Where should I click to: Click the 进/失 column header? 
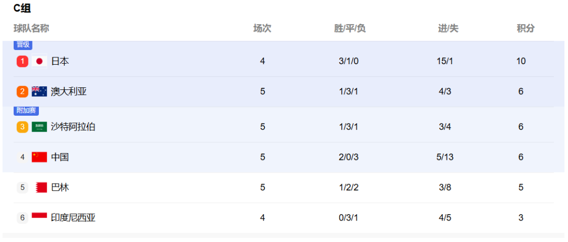coord(448,28)
